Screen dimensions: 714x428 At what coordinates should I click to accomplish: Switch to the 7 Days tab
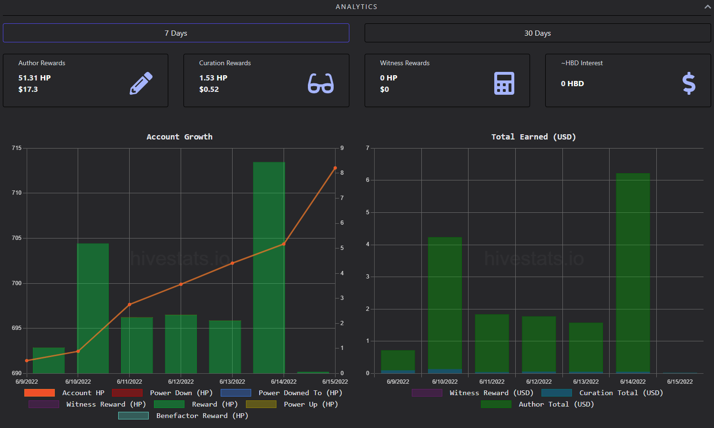click(x=176, y=33)
